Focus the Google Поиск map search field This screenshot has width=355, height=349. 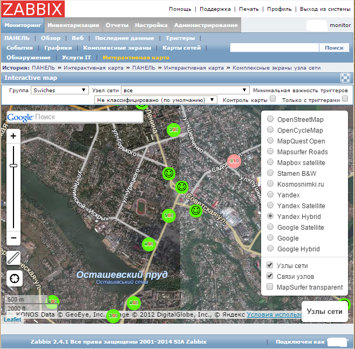click(75, 117)
